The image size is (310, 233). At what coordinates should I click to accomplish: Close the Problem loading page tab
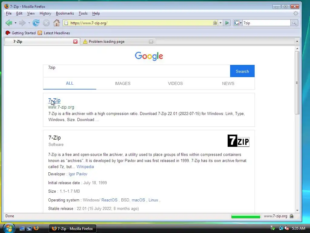pyautogui.click(x=151, y=41)
